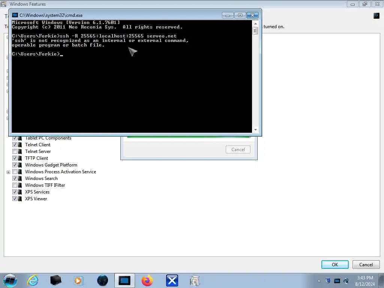Select the Telnet Client label

38,145
